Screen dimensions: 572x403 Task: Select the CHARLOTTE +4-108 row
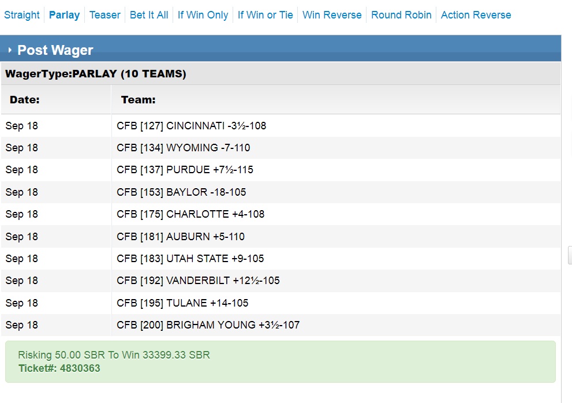tap(281, 214)
